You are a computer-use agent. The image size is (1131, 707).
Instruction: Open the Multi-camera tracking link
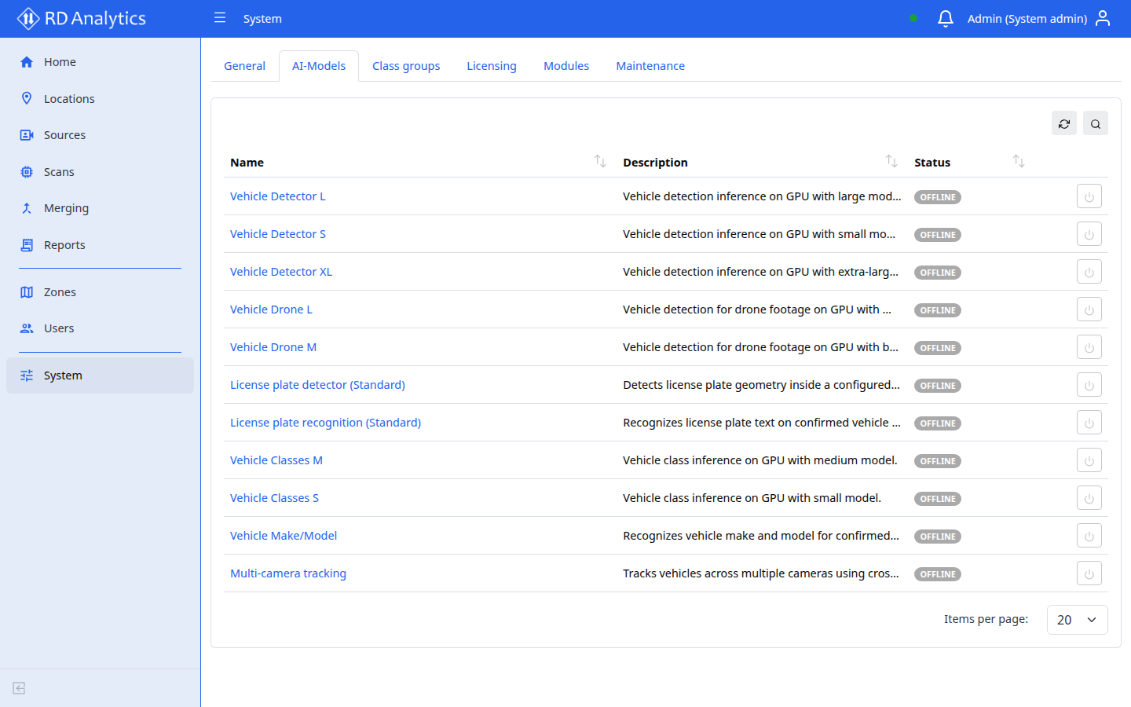click(x=288, y=573)
